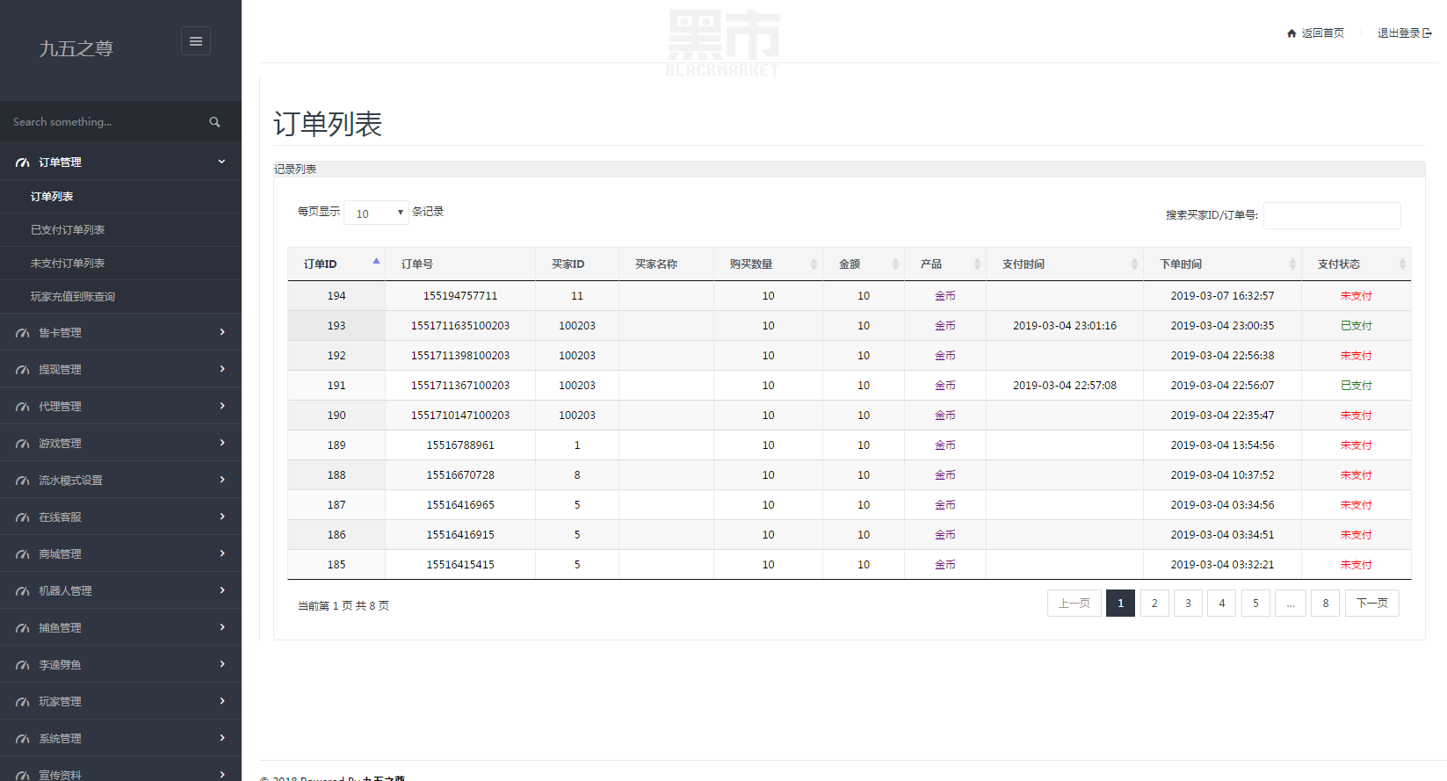Click the dashboard icon beside 商城管理
1447x781 pixels.
click(23, 554)
